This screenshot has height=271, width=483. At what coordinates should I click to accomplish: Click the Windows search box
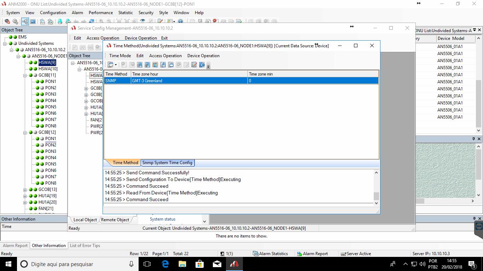[x=78, y=264]
